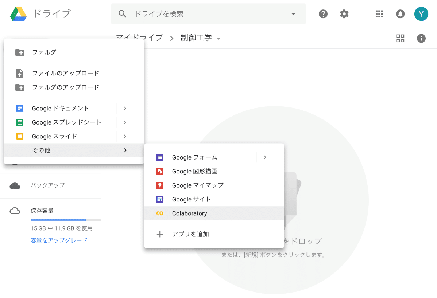Select the Colaboratory infinity icon

coord(160,213)
